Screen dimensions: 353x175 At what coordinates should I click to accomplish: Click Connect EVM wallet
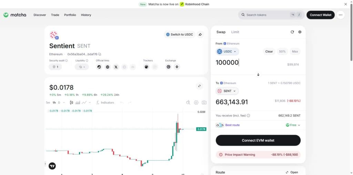point(258,140)
